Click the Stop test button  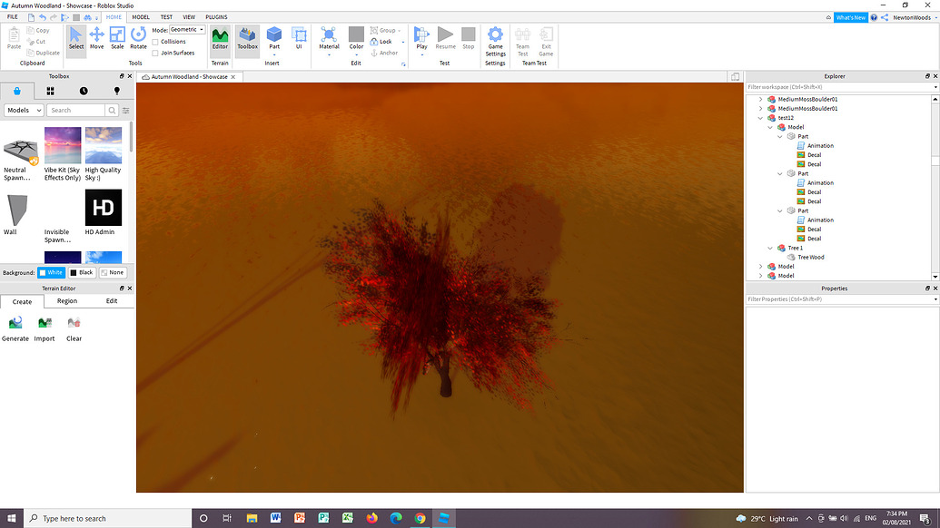pyautogui.click(x=469, y=38)
